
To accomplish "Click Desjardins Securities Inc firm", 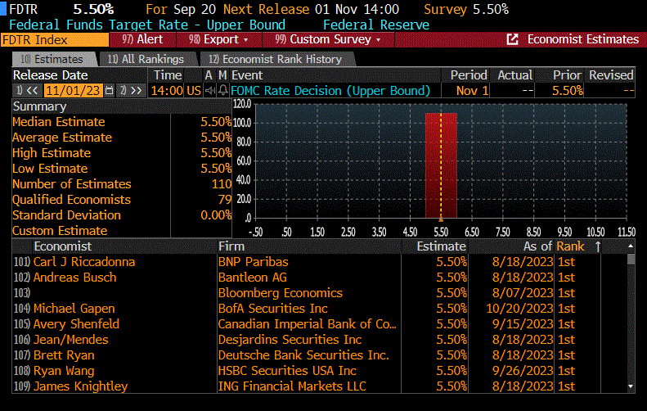I will 290,340.
